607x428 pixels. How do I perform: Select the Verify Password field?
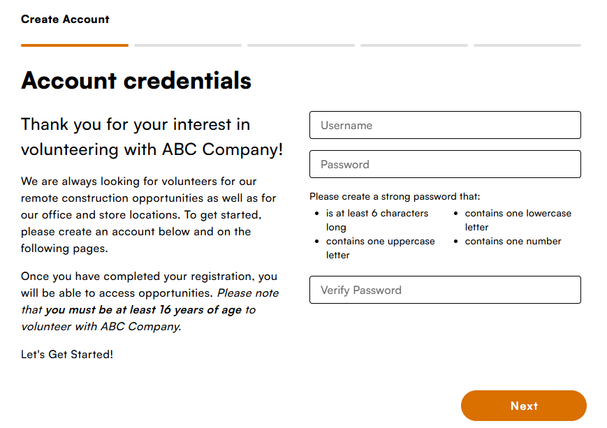[445, 290]
